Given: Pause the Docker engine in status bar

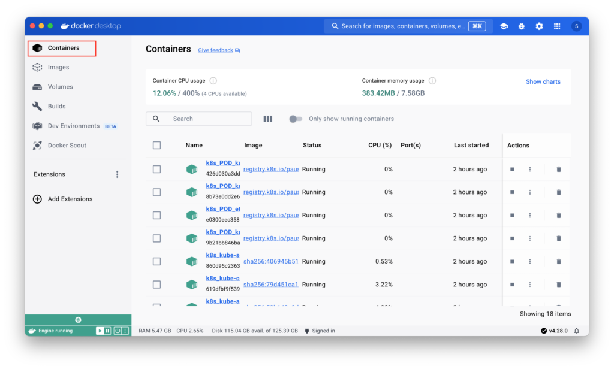Looking at the screenshot, I should coord(107,331).
